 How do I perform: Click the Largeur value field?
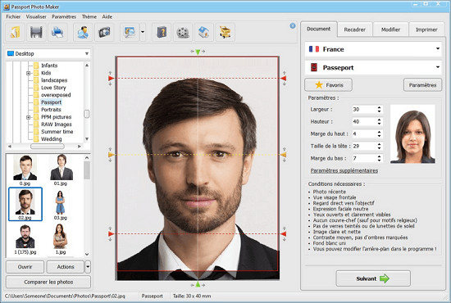pos(364,110)
